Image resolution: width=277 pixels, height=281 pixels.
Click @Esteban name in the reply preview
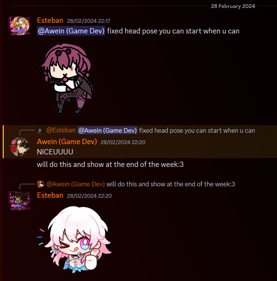(61, 130)
